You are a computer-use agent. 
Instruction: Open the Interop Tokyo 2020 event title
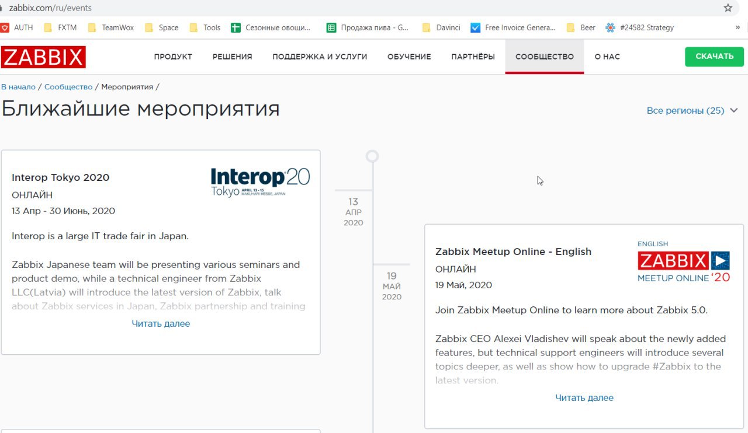click(x=60, y=177)
